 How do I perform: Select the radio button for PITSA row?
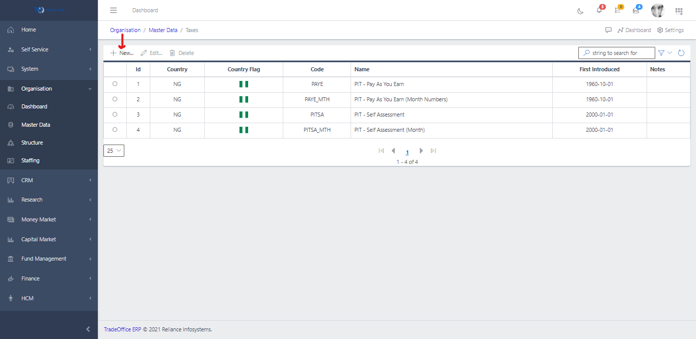pos(115,115)
